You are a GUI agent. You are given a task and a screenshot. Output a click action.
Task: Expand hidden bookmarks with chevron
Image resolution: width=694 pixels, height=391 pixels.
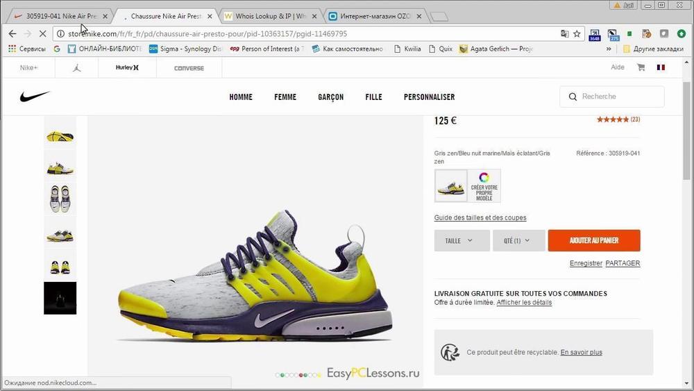tap(609, 49)
